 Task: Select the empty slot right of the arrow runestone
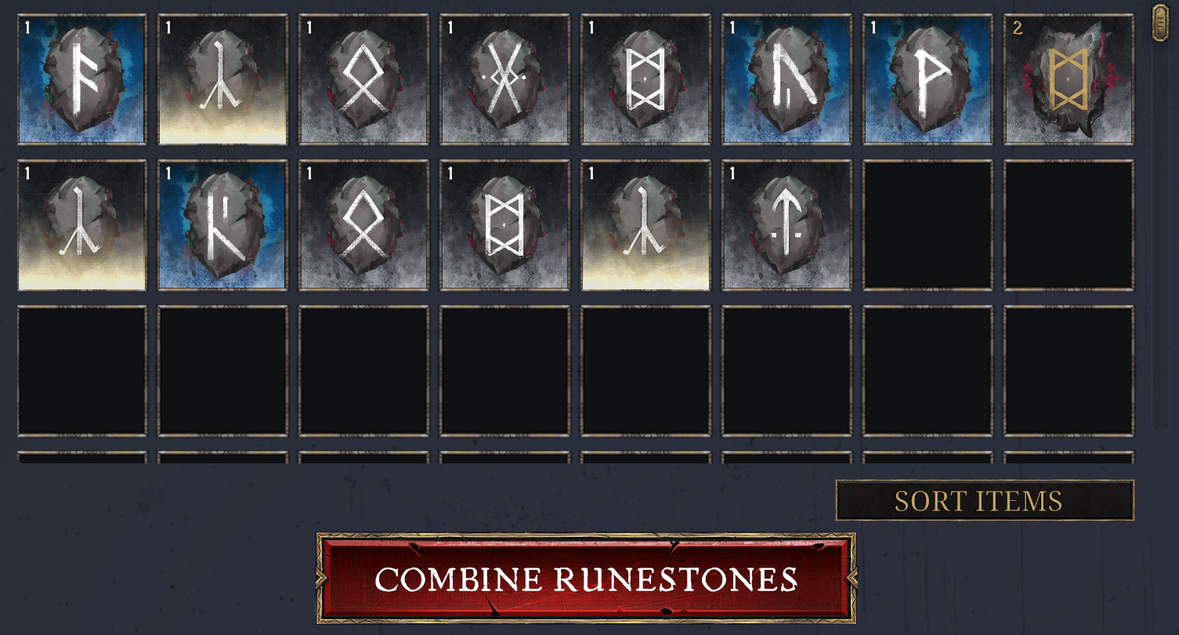(928, 225)
